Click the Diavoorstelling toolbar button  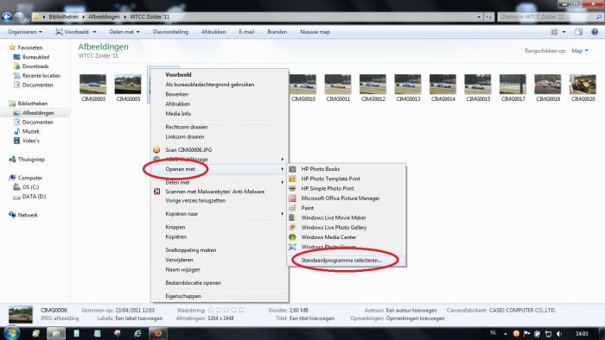(170, 32)
